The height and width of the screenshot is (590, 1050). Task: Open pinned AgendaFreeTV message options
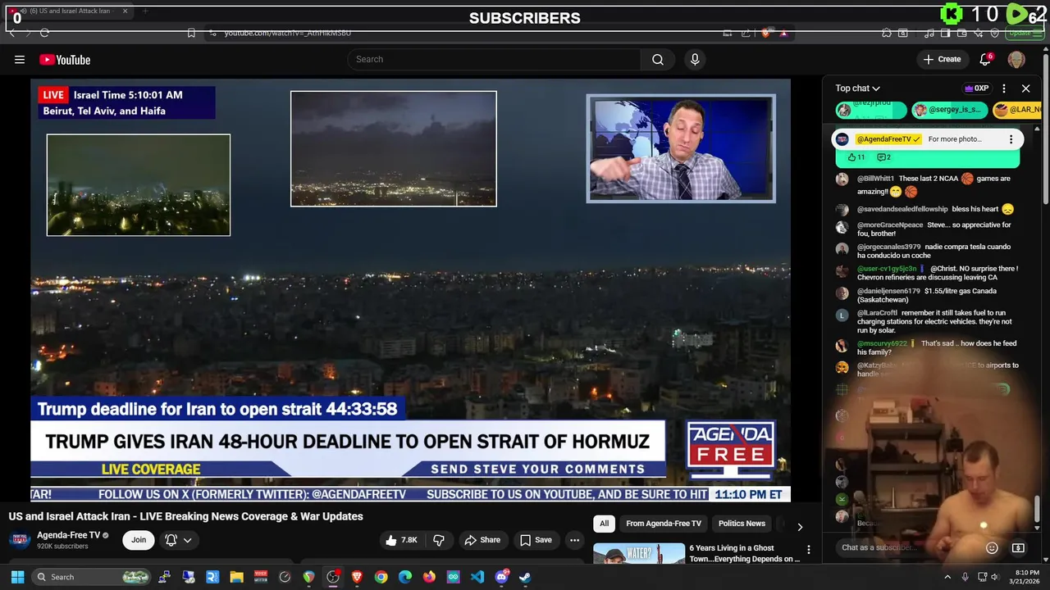[1011, 139]
